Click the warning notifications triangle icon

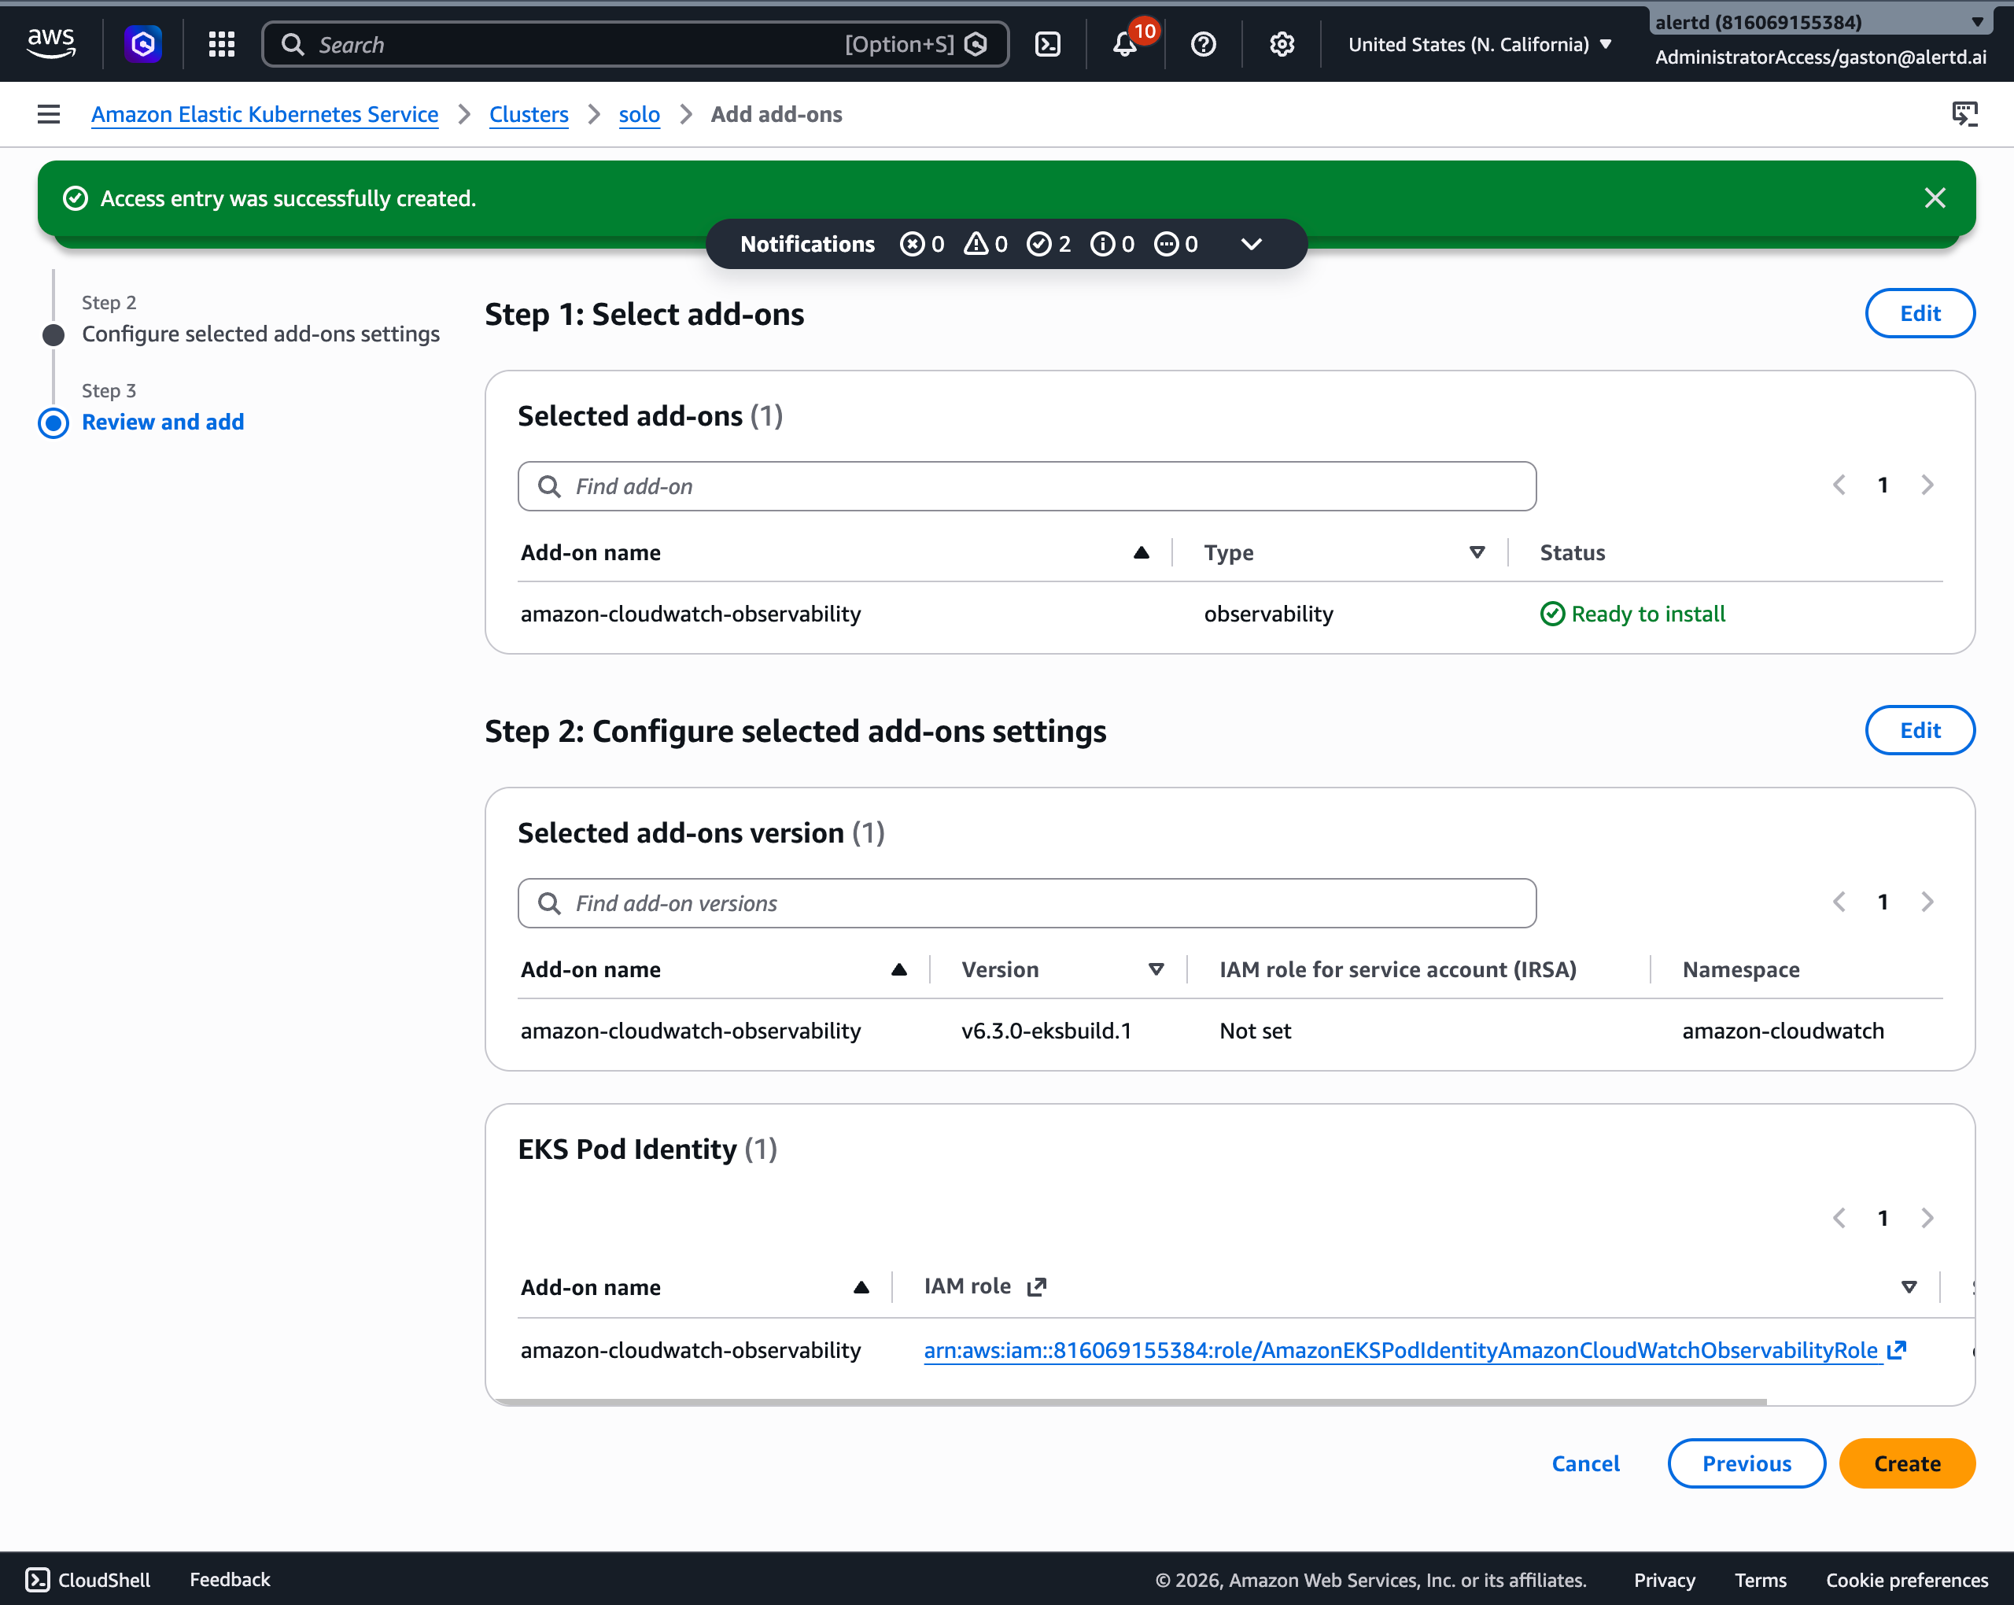[x=986, y=244]
